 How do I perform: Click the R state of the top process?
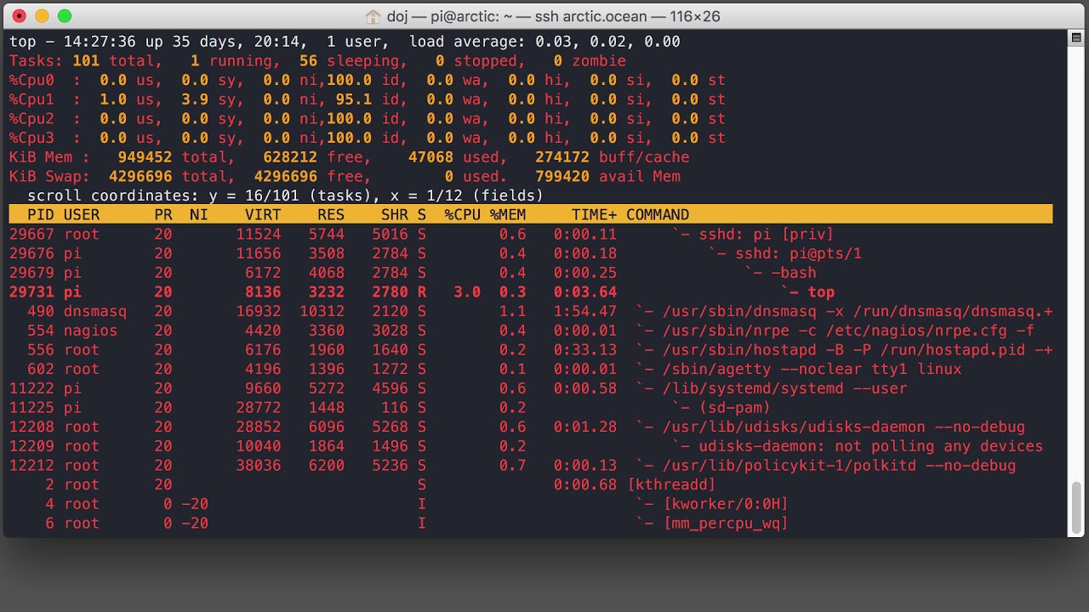(422, 292)
